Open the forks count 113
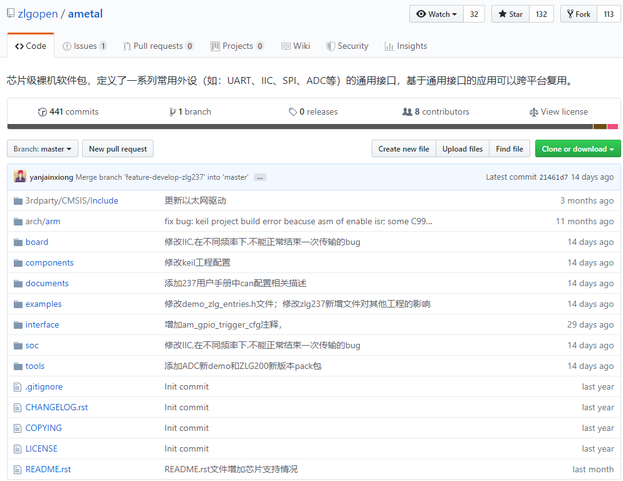 click(x=609, y=14)
